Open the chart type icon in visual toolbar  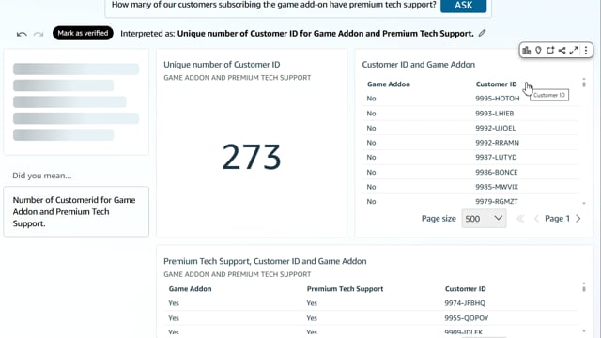(527, 50)
